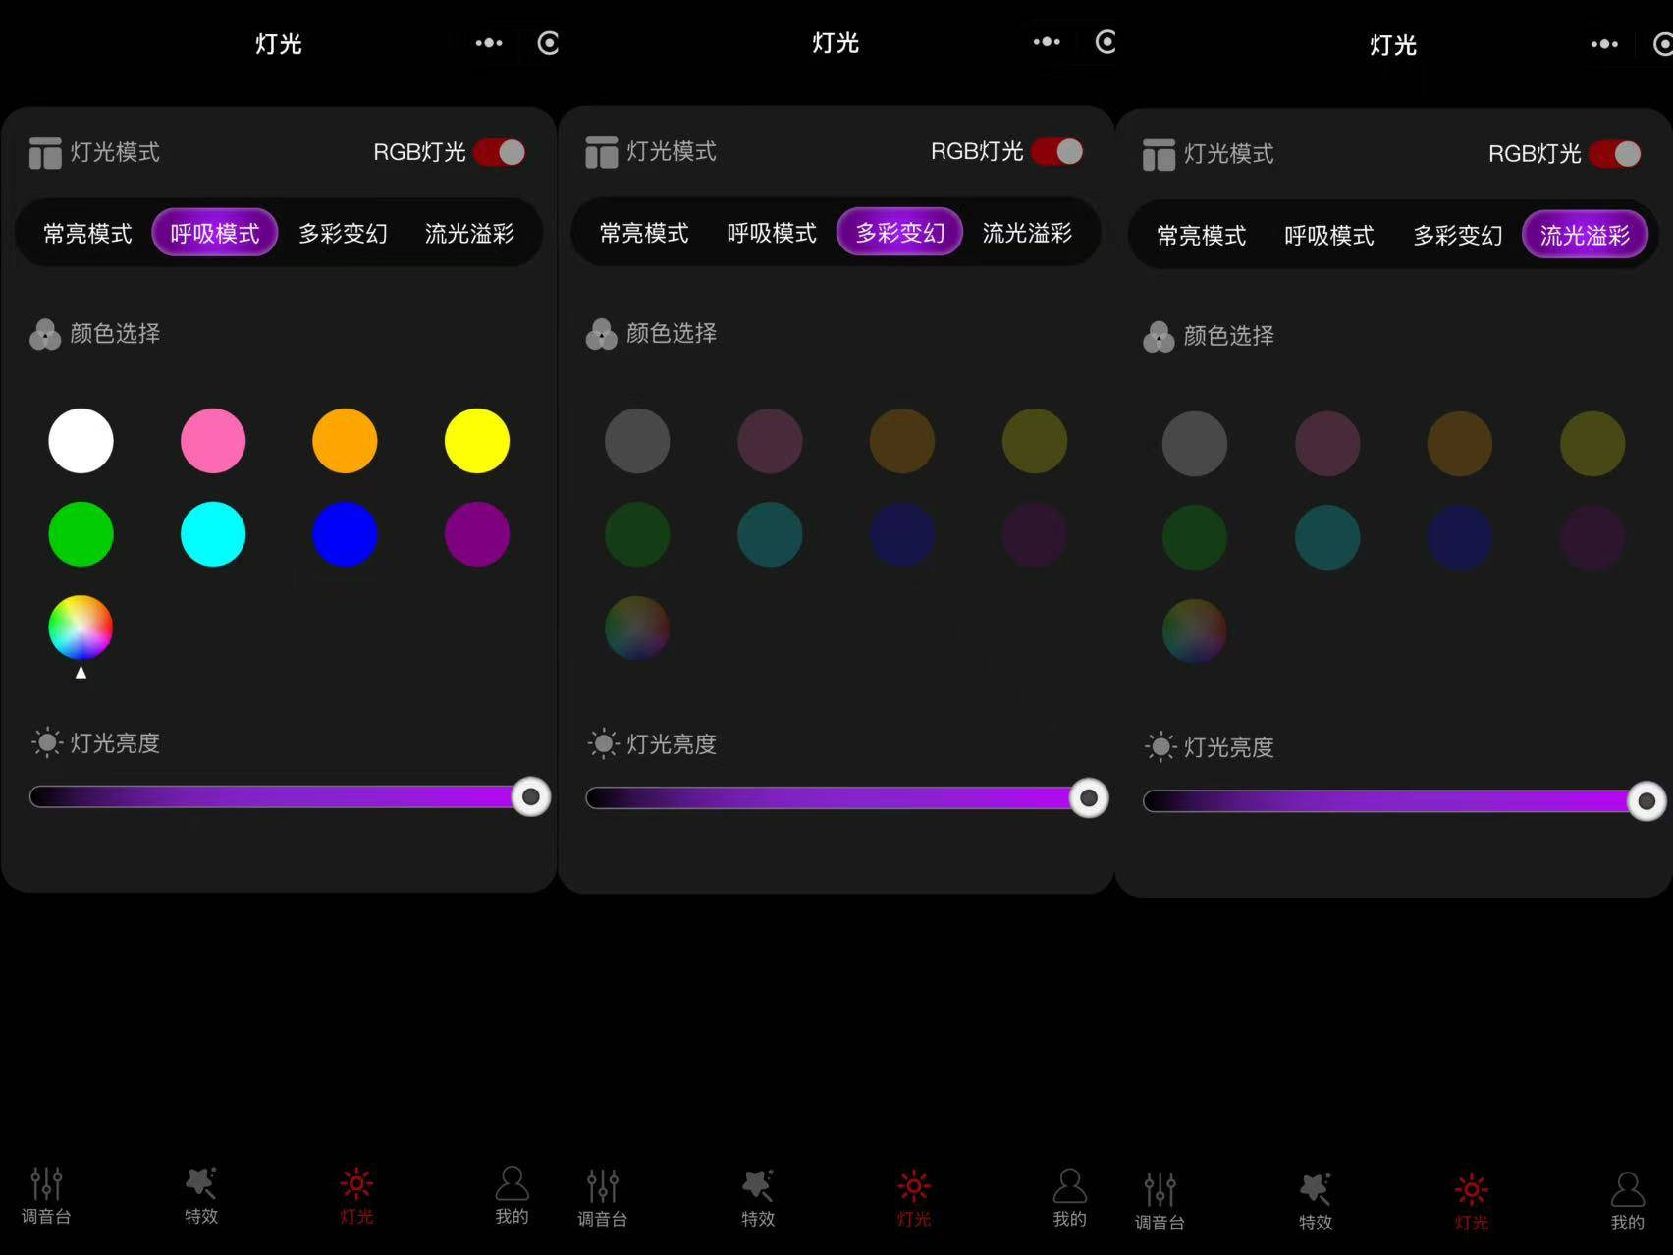Click the 颜色选择 color selection icon
This screenshot has width=1673, height=1255.
(x=44, y=334)
